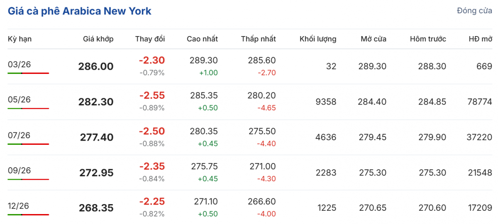Click the -2.50 change value
The height and width of the screenshot is (224, 498).
[152, 131]
